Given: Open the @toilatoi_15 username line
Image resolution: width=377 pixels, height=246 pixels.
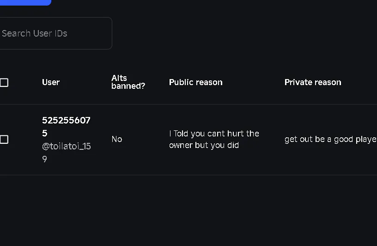Looking at the screenshot, I should [67, 146].
